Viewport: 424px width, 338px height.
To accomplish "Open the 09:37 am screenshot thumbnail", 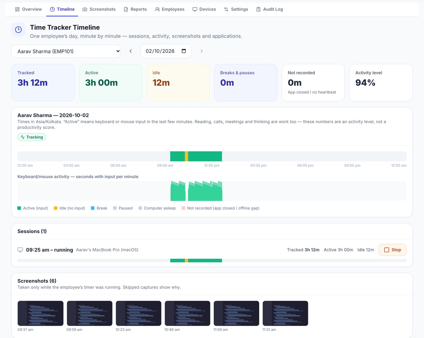I will (41, 313).
